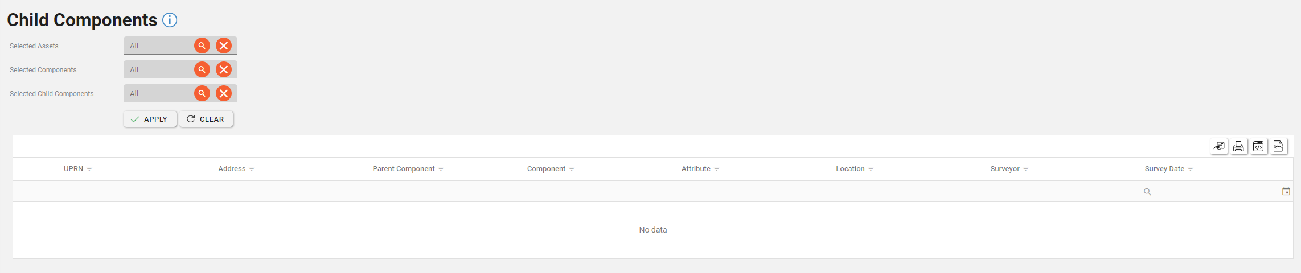The image size is (1301, 273).
Task: Open search for Selected Components
Action: point(202,69)
